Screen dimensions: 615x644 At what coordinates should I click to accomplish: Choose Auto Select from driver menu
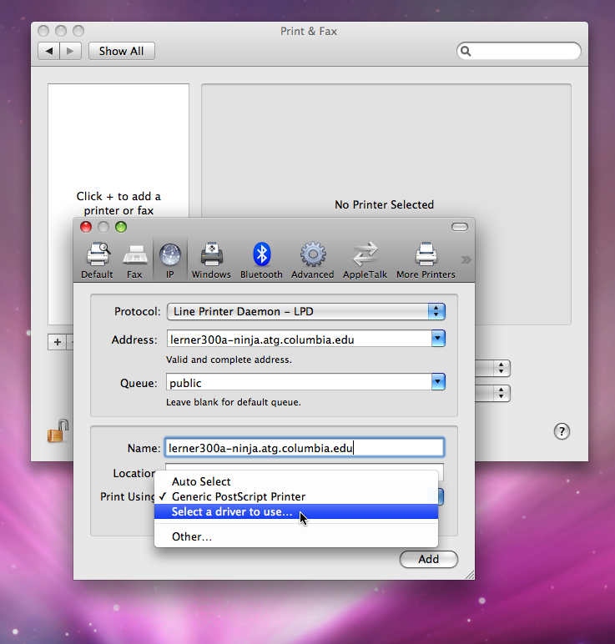296,481
